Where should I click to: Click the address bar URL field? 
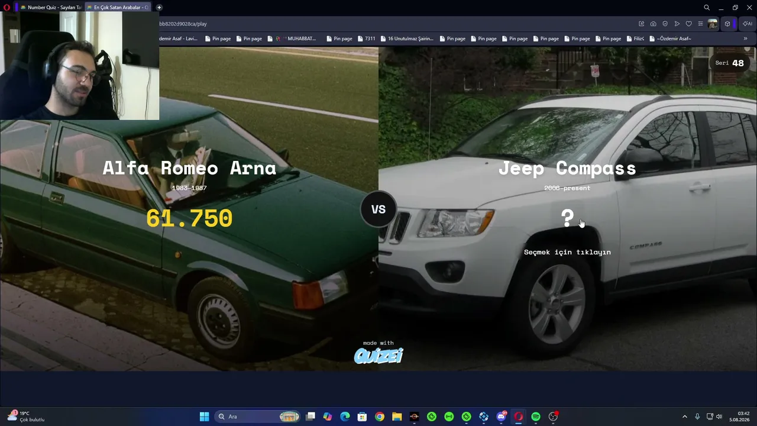click(x=396, y=24)
